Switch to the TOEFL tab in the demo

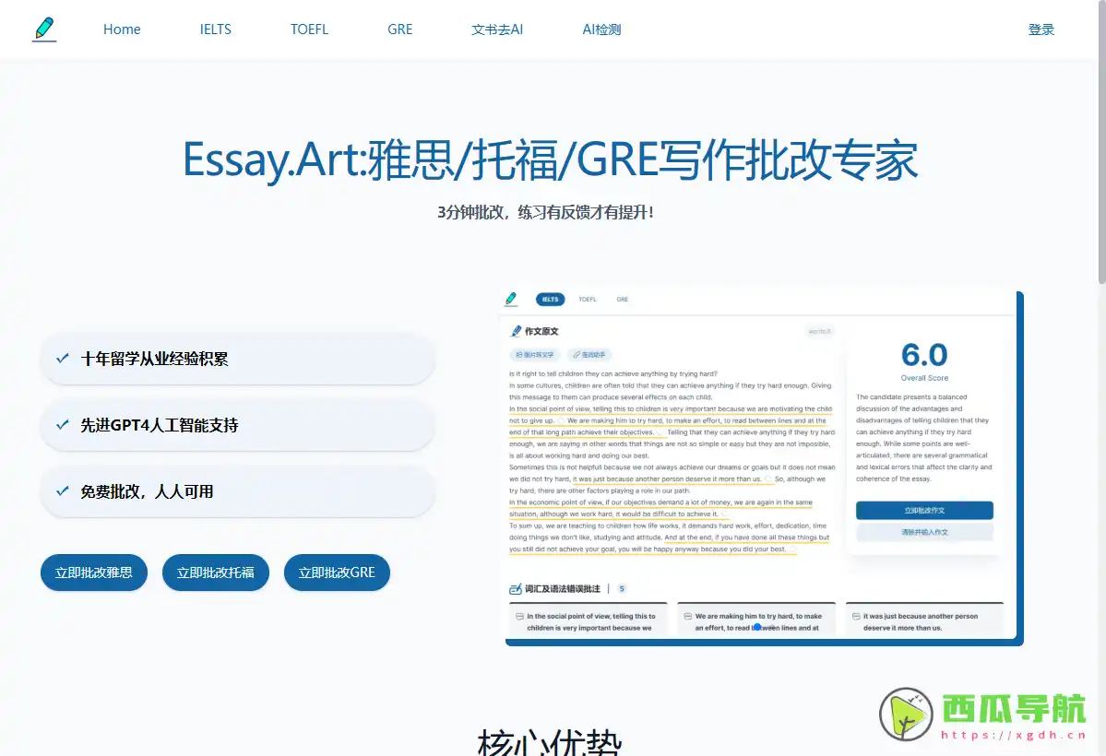(589, 299)
